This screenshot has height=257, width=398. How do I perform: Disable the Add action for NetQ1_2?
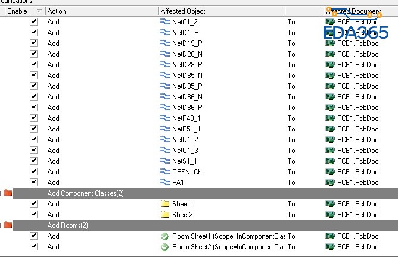coord(33,139)
